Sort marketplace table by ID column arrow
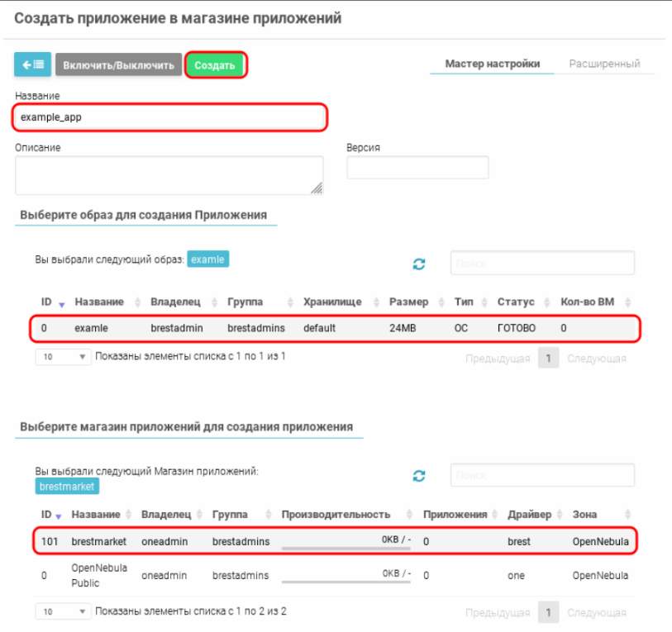 [x=59, y=516]
